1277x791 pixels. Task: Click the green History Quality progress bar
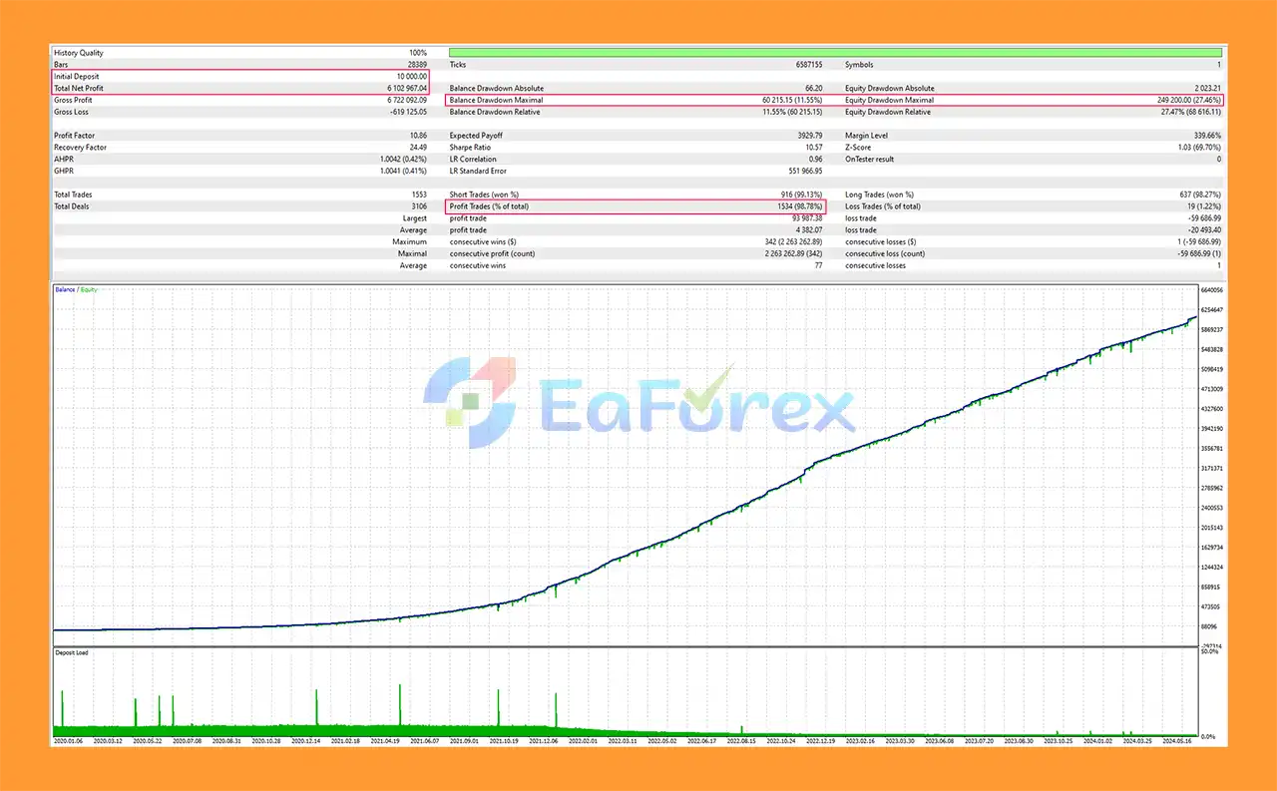click(x=836, y=52)
